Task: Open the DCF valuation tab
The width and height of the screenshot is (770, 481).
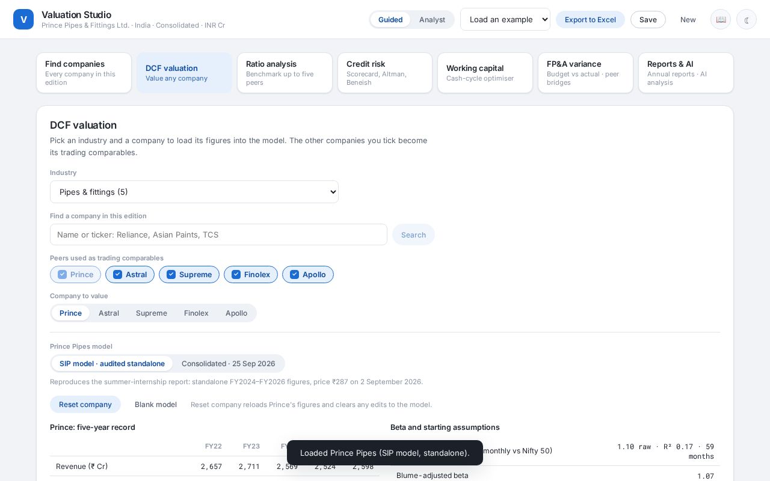Action: click(x=184, y=73)
